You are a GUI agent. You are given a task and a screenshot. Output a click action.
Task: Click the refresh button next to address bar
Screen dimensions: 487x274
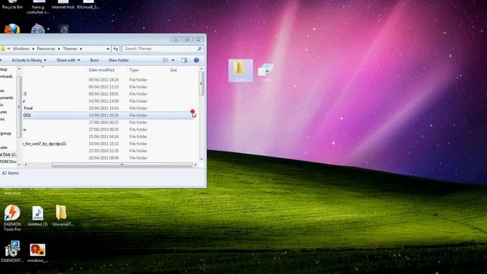coord(116,49)
